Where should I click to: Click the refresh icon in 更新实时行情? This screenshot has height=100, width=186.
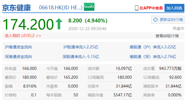tap(155, 20)
